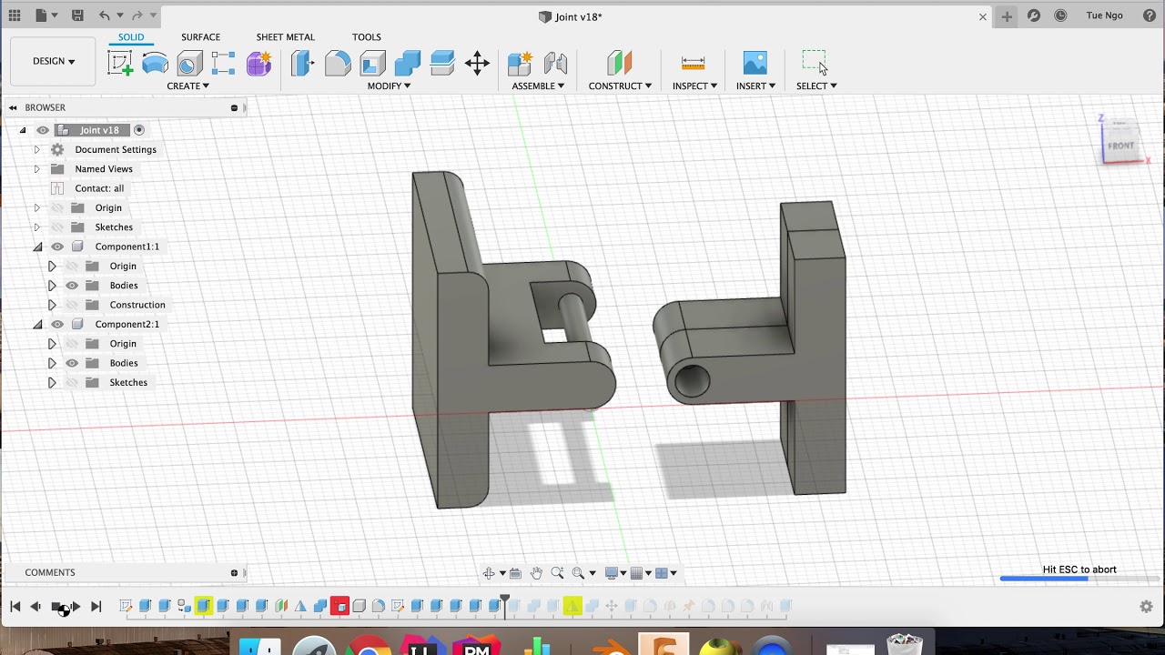
Task: Open the MODIFY dropdown menu
Action: [389, 86]
